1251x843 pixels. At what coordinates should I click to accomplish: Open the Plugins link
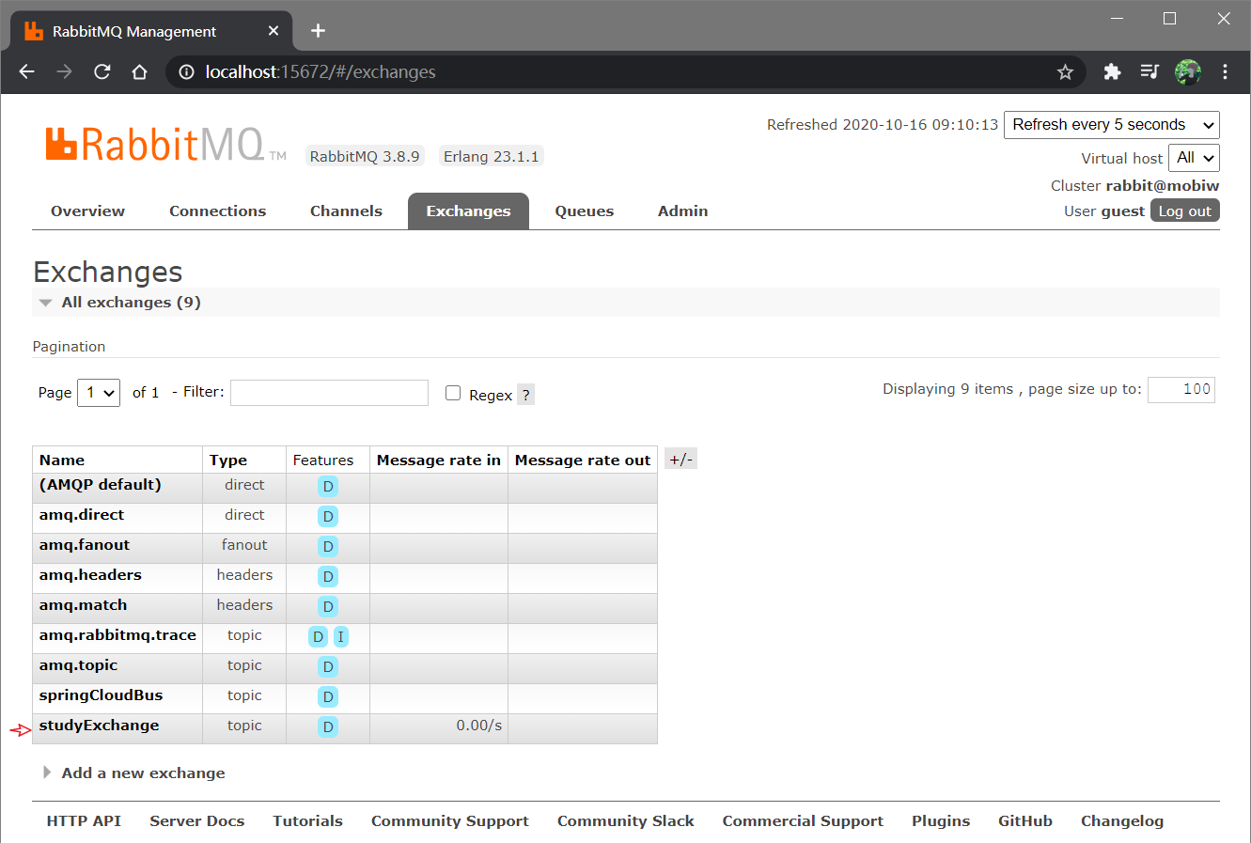941,821
